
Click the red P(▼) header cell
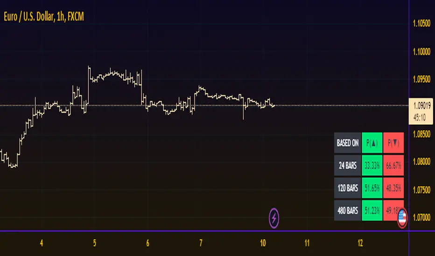tap(393, 143)
